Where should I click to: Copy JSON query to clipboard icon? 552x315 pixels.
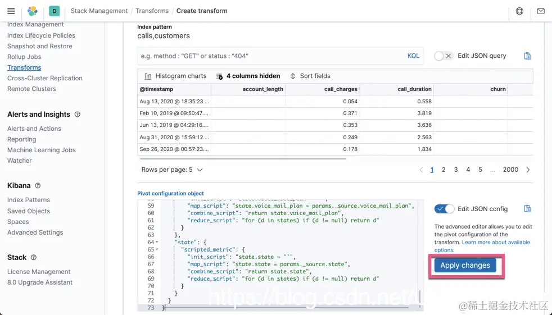tap(527, 56)
